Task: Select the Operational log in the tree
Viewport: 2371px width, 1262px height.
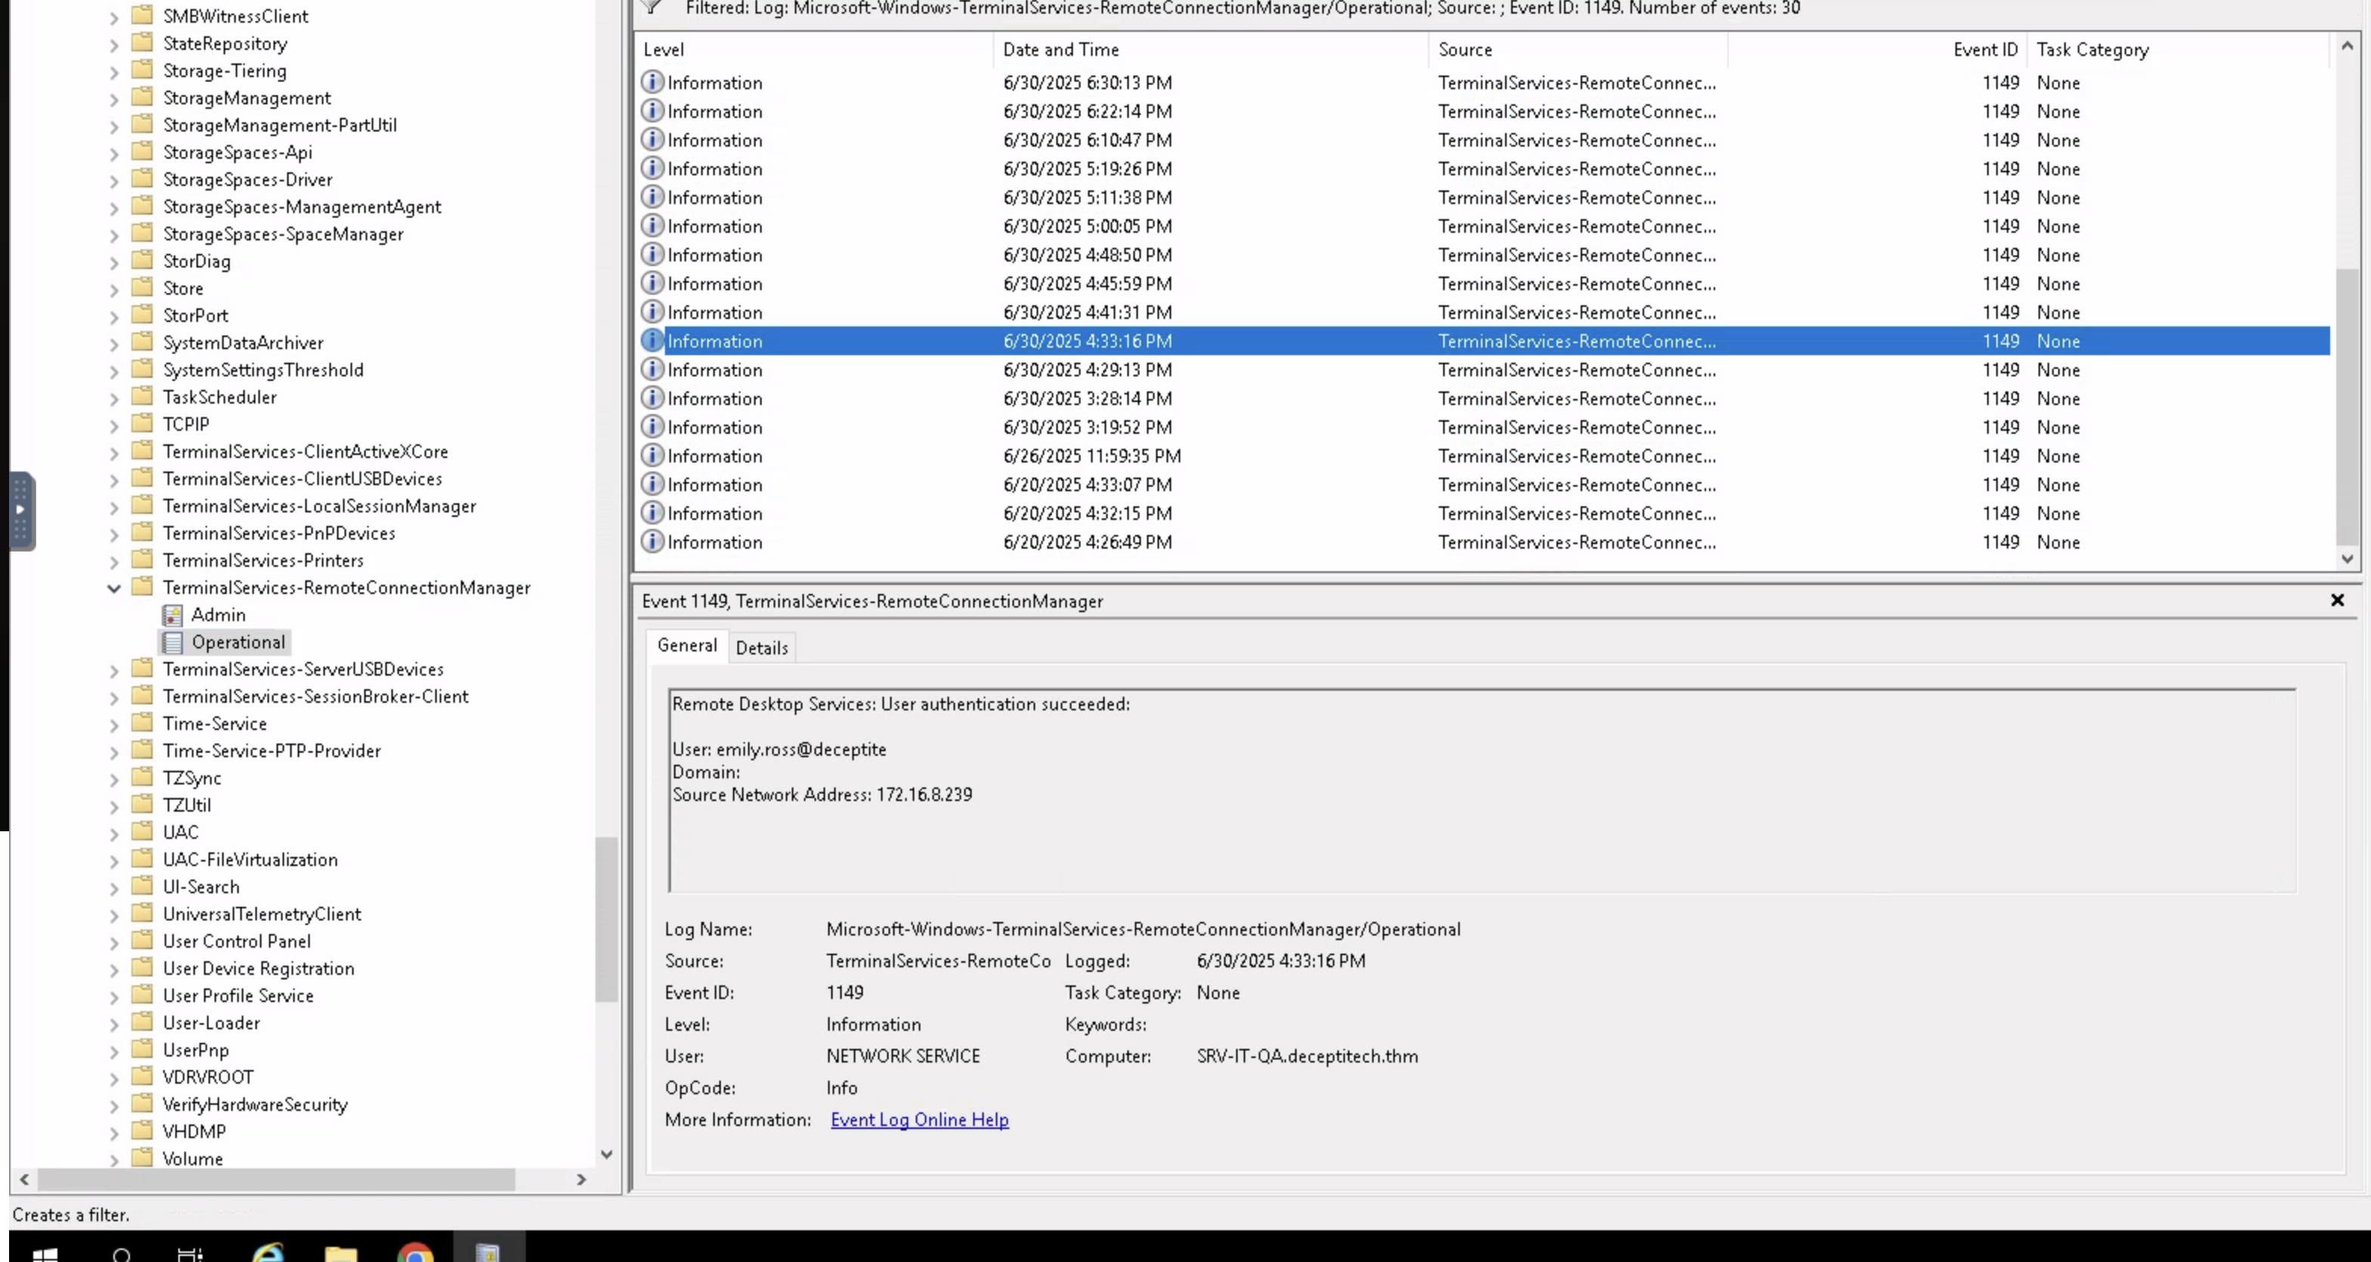Action: click(239, 642)
